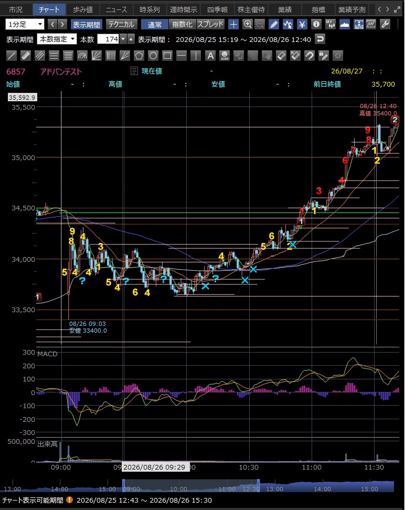The image size is (405, 510).
Task: Open the 四季報 tab
Action: [217, 9]
